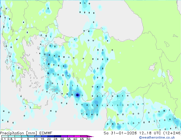Select the 45–50 mm legend color swatch
Screen dimensions: 181x140
[84, 136]
